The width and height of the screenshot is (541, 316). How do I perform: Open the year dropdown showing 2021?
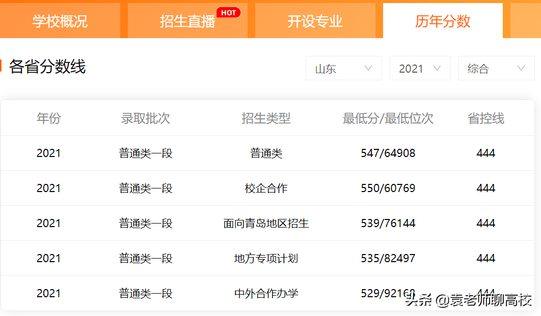[420, 68]
